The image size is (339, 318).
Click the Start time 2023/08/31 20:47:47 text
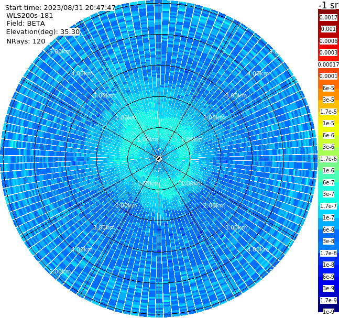click(60, 8)
